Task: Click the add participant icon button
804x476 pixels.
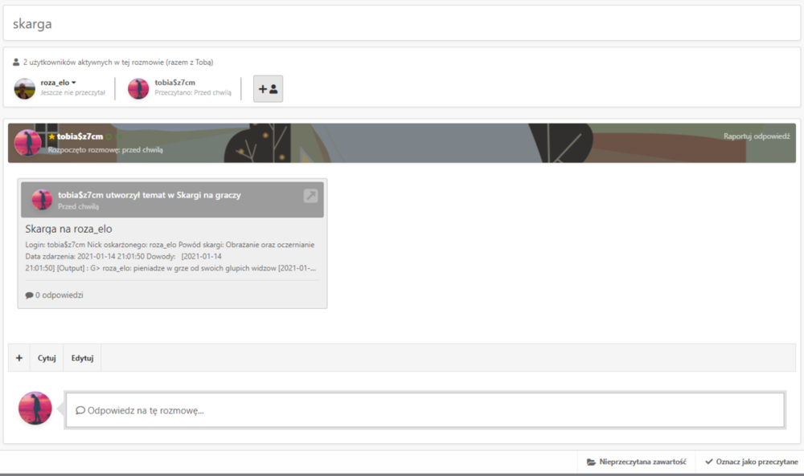Action: [268, 89]
